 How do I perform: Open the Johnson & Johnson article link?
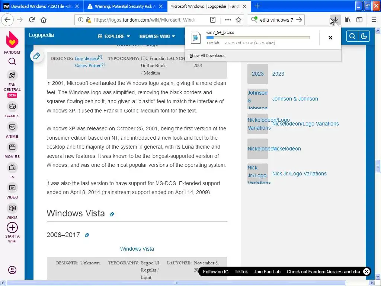pos(295,99)
